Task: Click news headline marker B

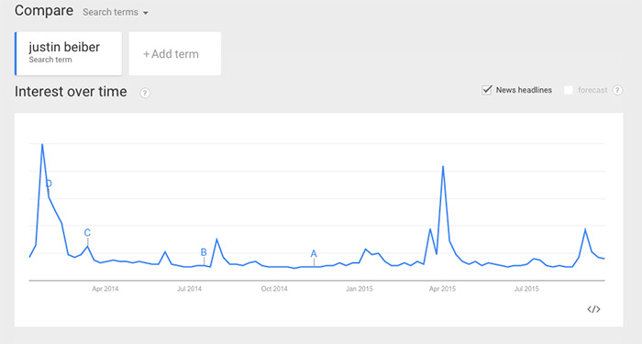Action: coord(204,252)
